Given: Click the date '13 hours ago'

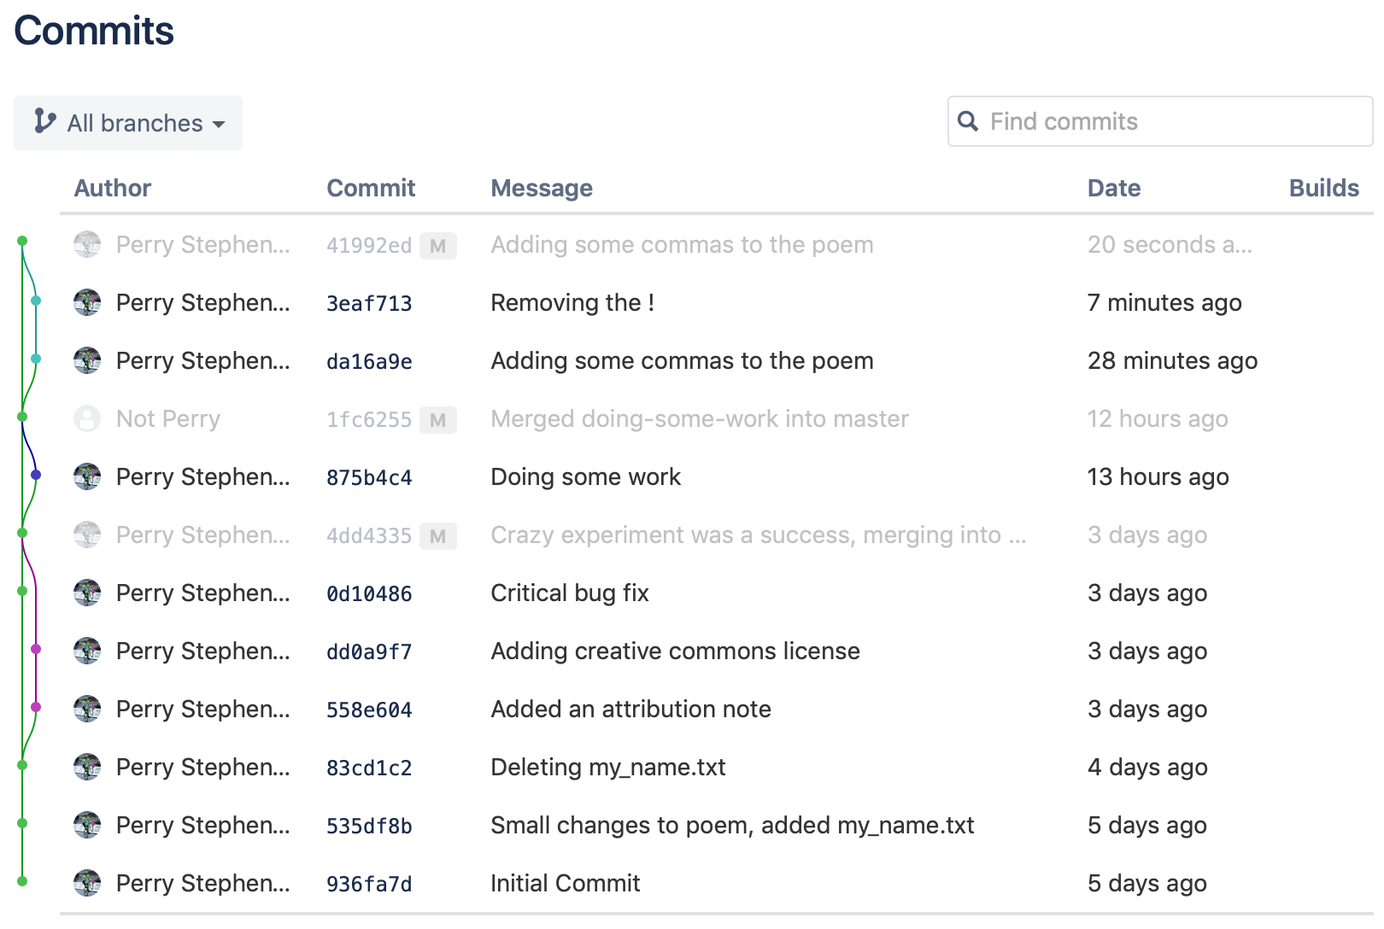Looking at the screenshot, I should [x=1158, y=477].
